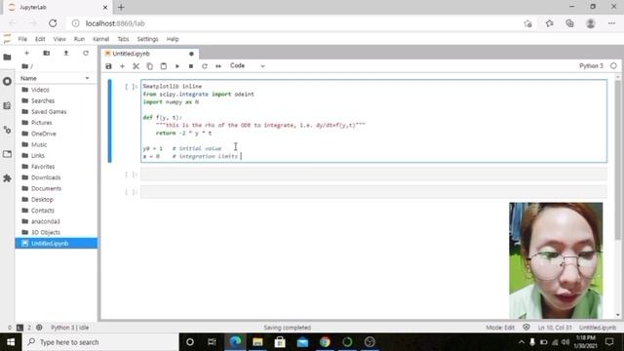Copy the selected cells icon
Viewport: 624px width, 351px height.
(149, 66)
